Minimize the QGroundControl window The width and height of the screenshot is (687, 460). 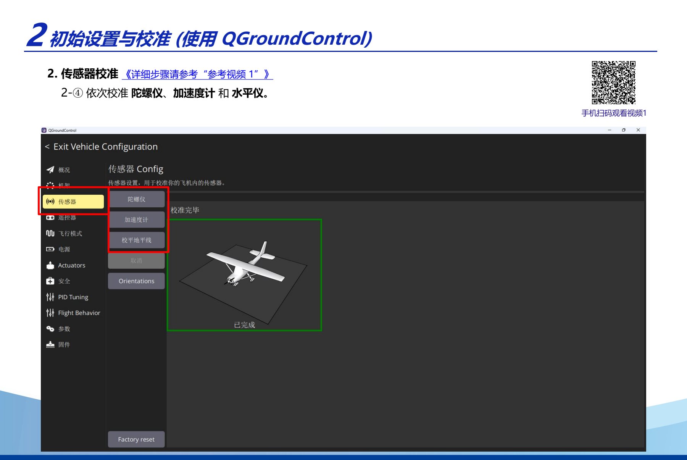coord(610,130)
